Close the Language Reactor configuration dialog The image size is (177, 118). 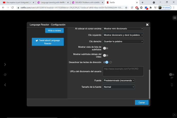[147, 25]
